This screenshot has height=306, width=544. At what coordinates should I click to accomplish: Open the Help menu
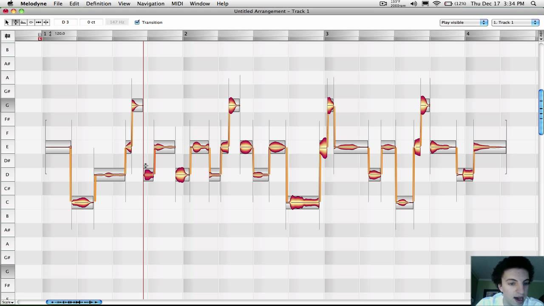(223, 3)
